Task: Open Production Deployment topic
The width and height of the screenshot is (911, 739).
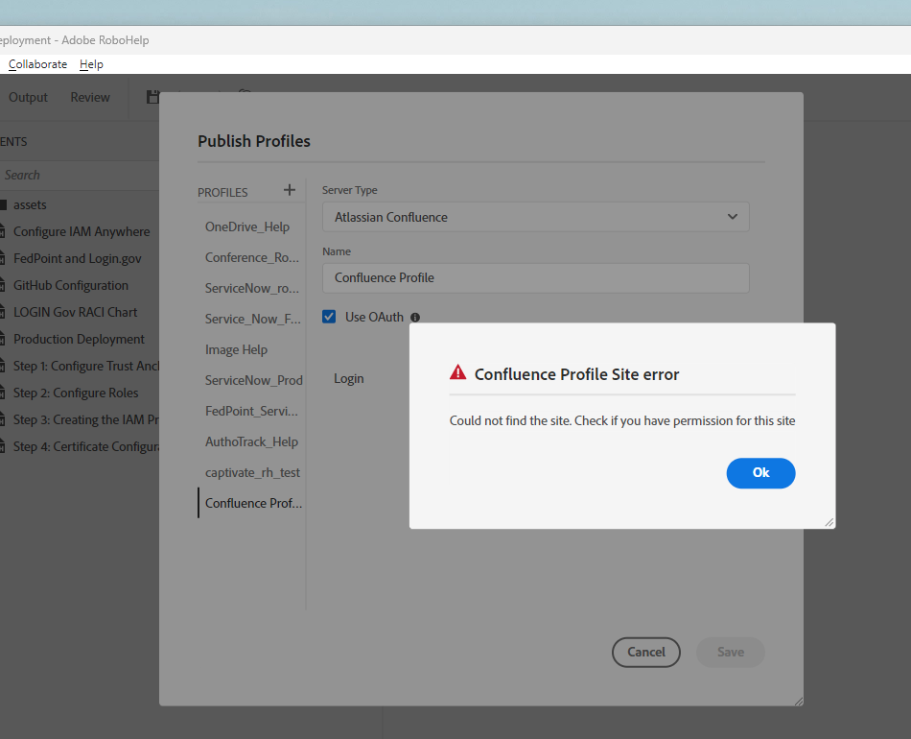Action: pyautogui.click(x=79, y=339)
